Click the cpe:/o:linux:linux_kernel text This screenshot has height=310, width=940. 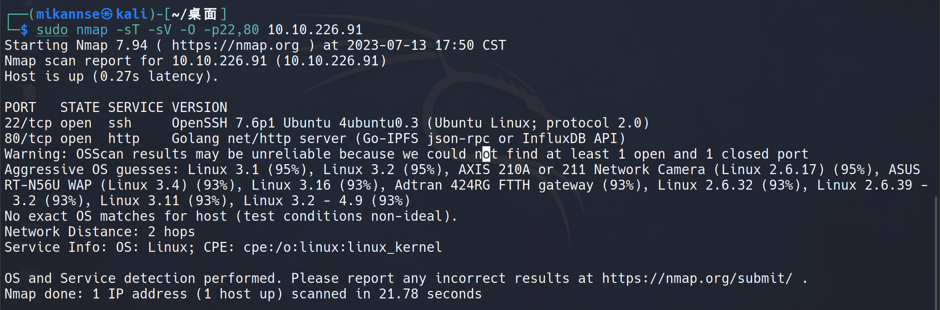343,247
